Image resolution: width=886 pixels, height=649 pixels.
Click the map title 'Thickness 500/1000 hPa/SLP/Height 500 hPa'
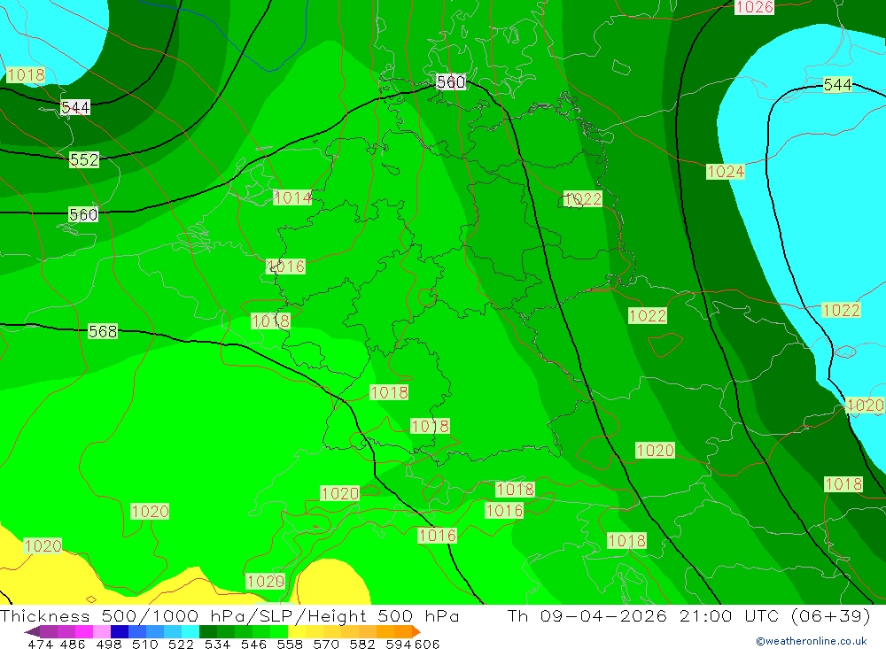[229, 615]
